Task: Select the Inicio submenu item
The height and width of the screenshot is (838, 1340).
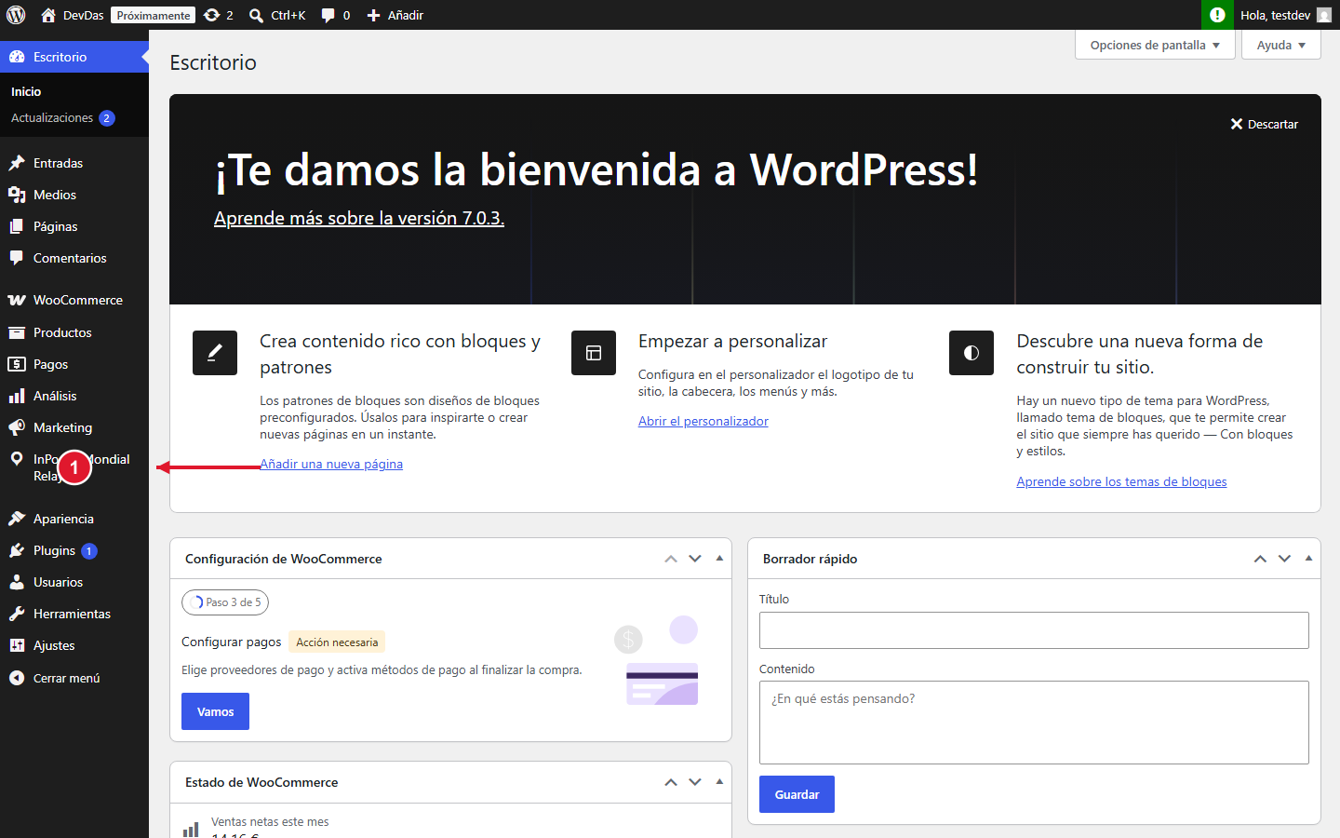Action: pyautogui.click(x=26, y=91)
